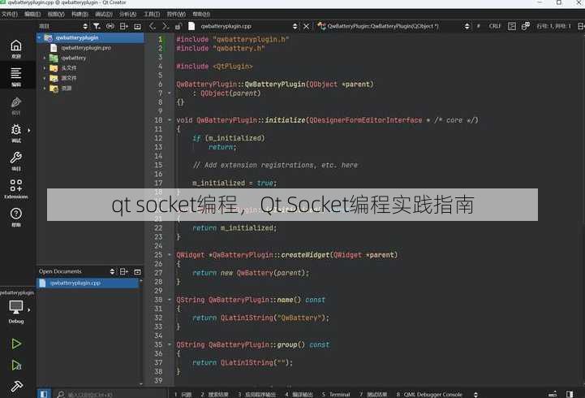Click the locator search input field
Screen dimensions: 585x398
point(110,394)
